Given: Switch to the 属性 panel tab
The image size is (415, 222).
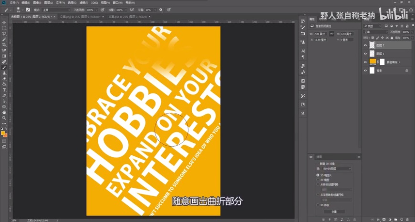Looking at the screenshot, I should pyautogui.click(x=312, y=19).
